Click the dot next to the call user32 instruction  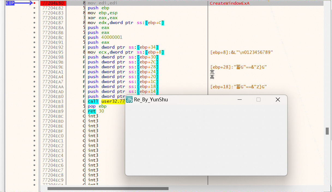[34, 101]
